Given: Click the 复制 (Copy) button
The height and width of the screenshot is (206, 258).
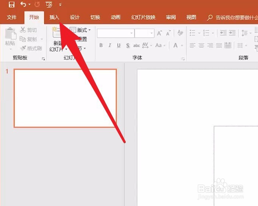Looking at the screenshot, I should [28, 39].
